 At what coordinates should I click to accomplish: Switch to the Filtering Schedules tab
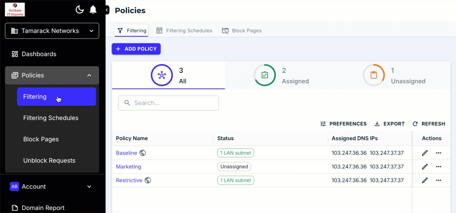(x=184, y=30)
